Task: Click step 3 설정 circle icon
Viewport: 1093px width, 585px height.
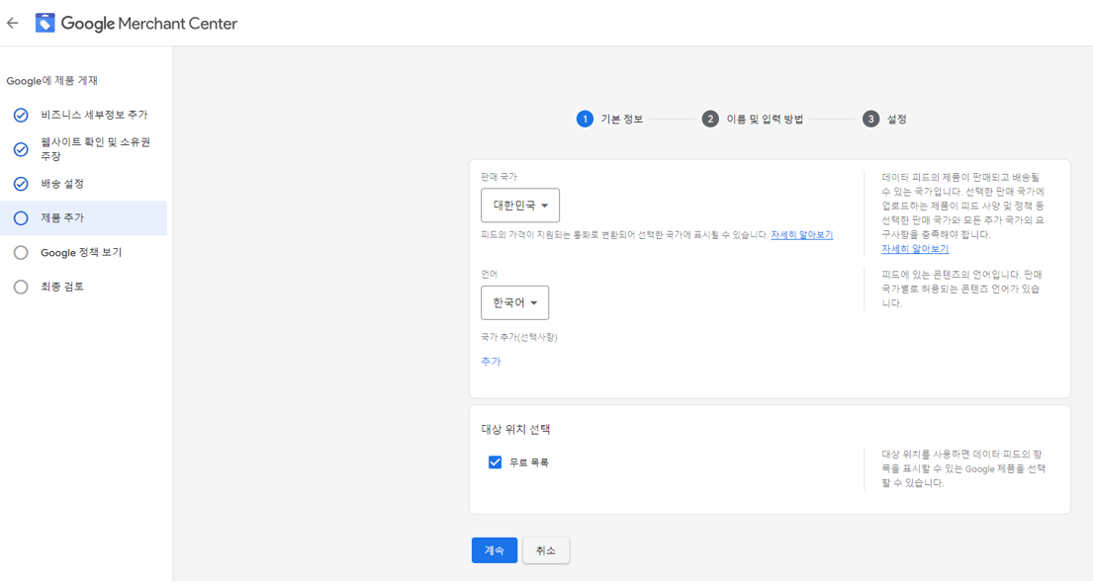Action: coord(870,119)
